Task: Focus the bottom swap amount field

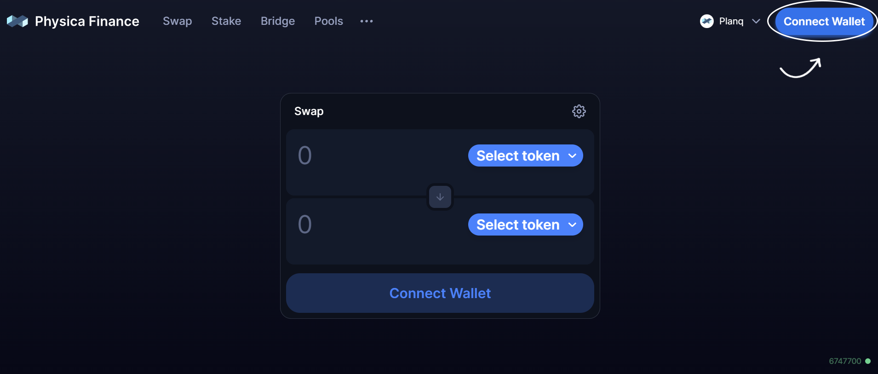Action: (368, 224)
